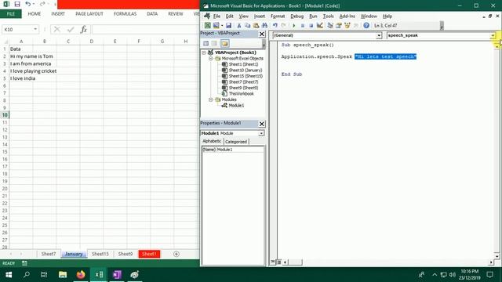Open Excel FORMULAS ribbon tab
502x282 pixels.
[x=125, y=14]
